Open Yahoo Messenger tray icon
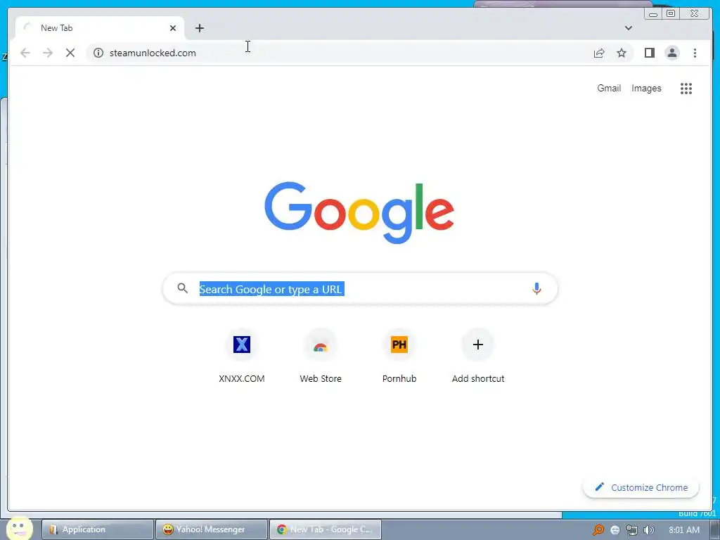The height and width of the screenshot is (540, 720). [615, 530]
